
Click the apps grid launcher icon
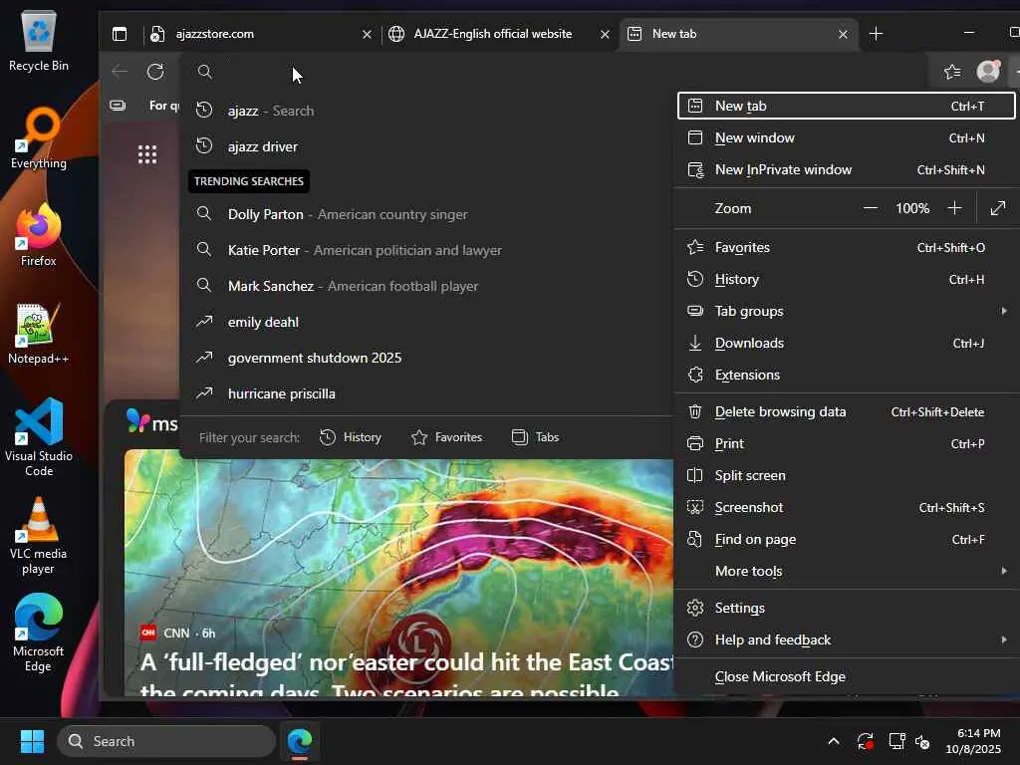(x=147, y=153)
